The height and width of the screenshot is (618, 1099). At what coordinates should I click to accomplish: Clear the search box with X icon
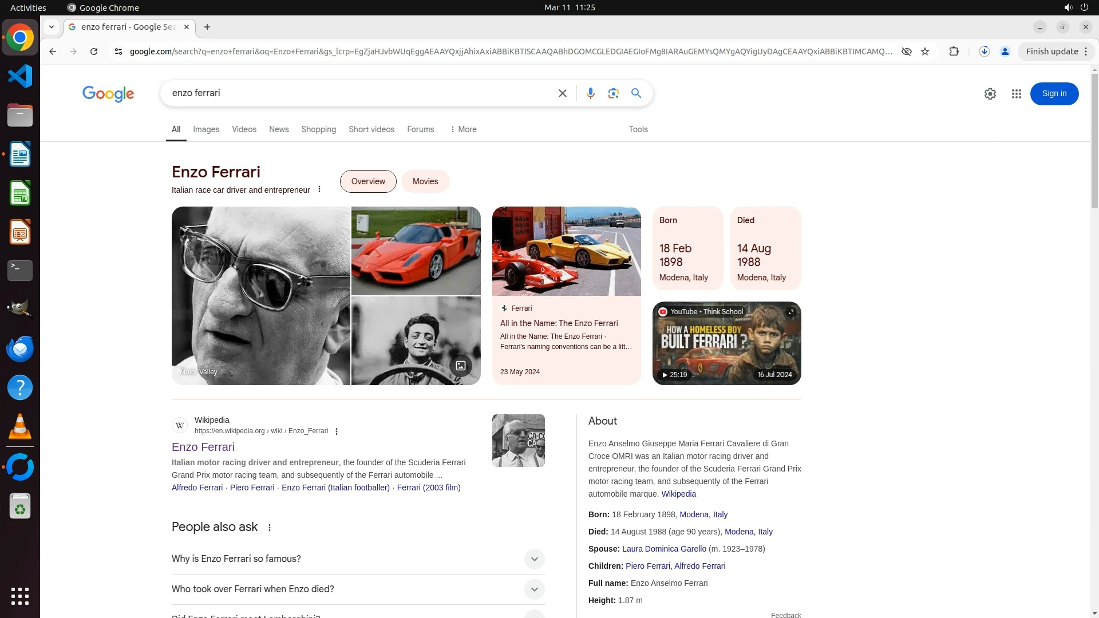tap(562, 93)
